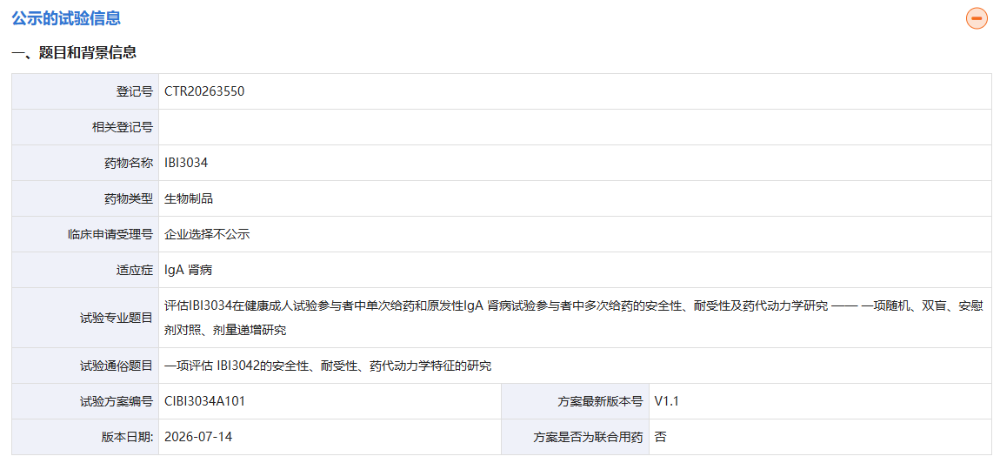Collapse section with the orange minus icon
Viewport: 1000px width, 463px height.
click(977, 18)
